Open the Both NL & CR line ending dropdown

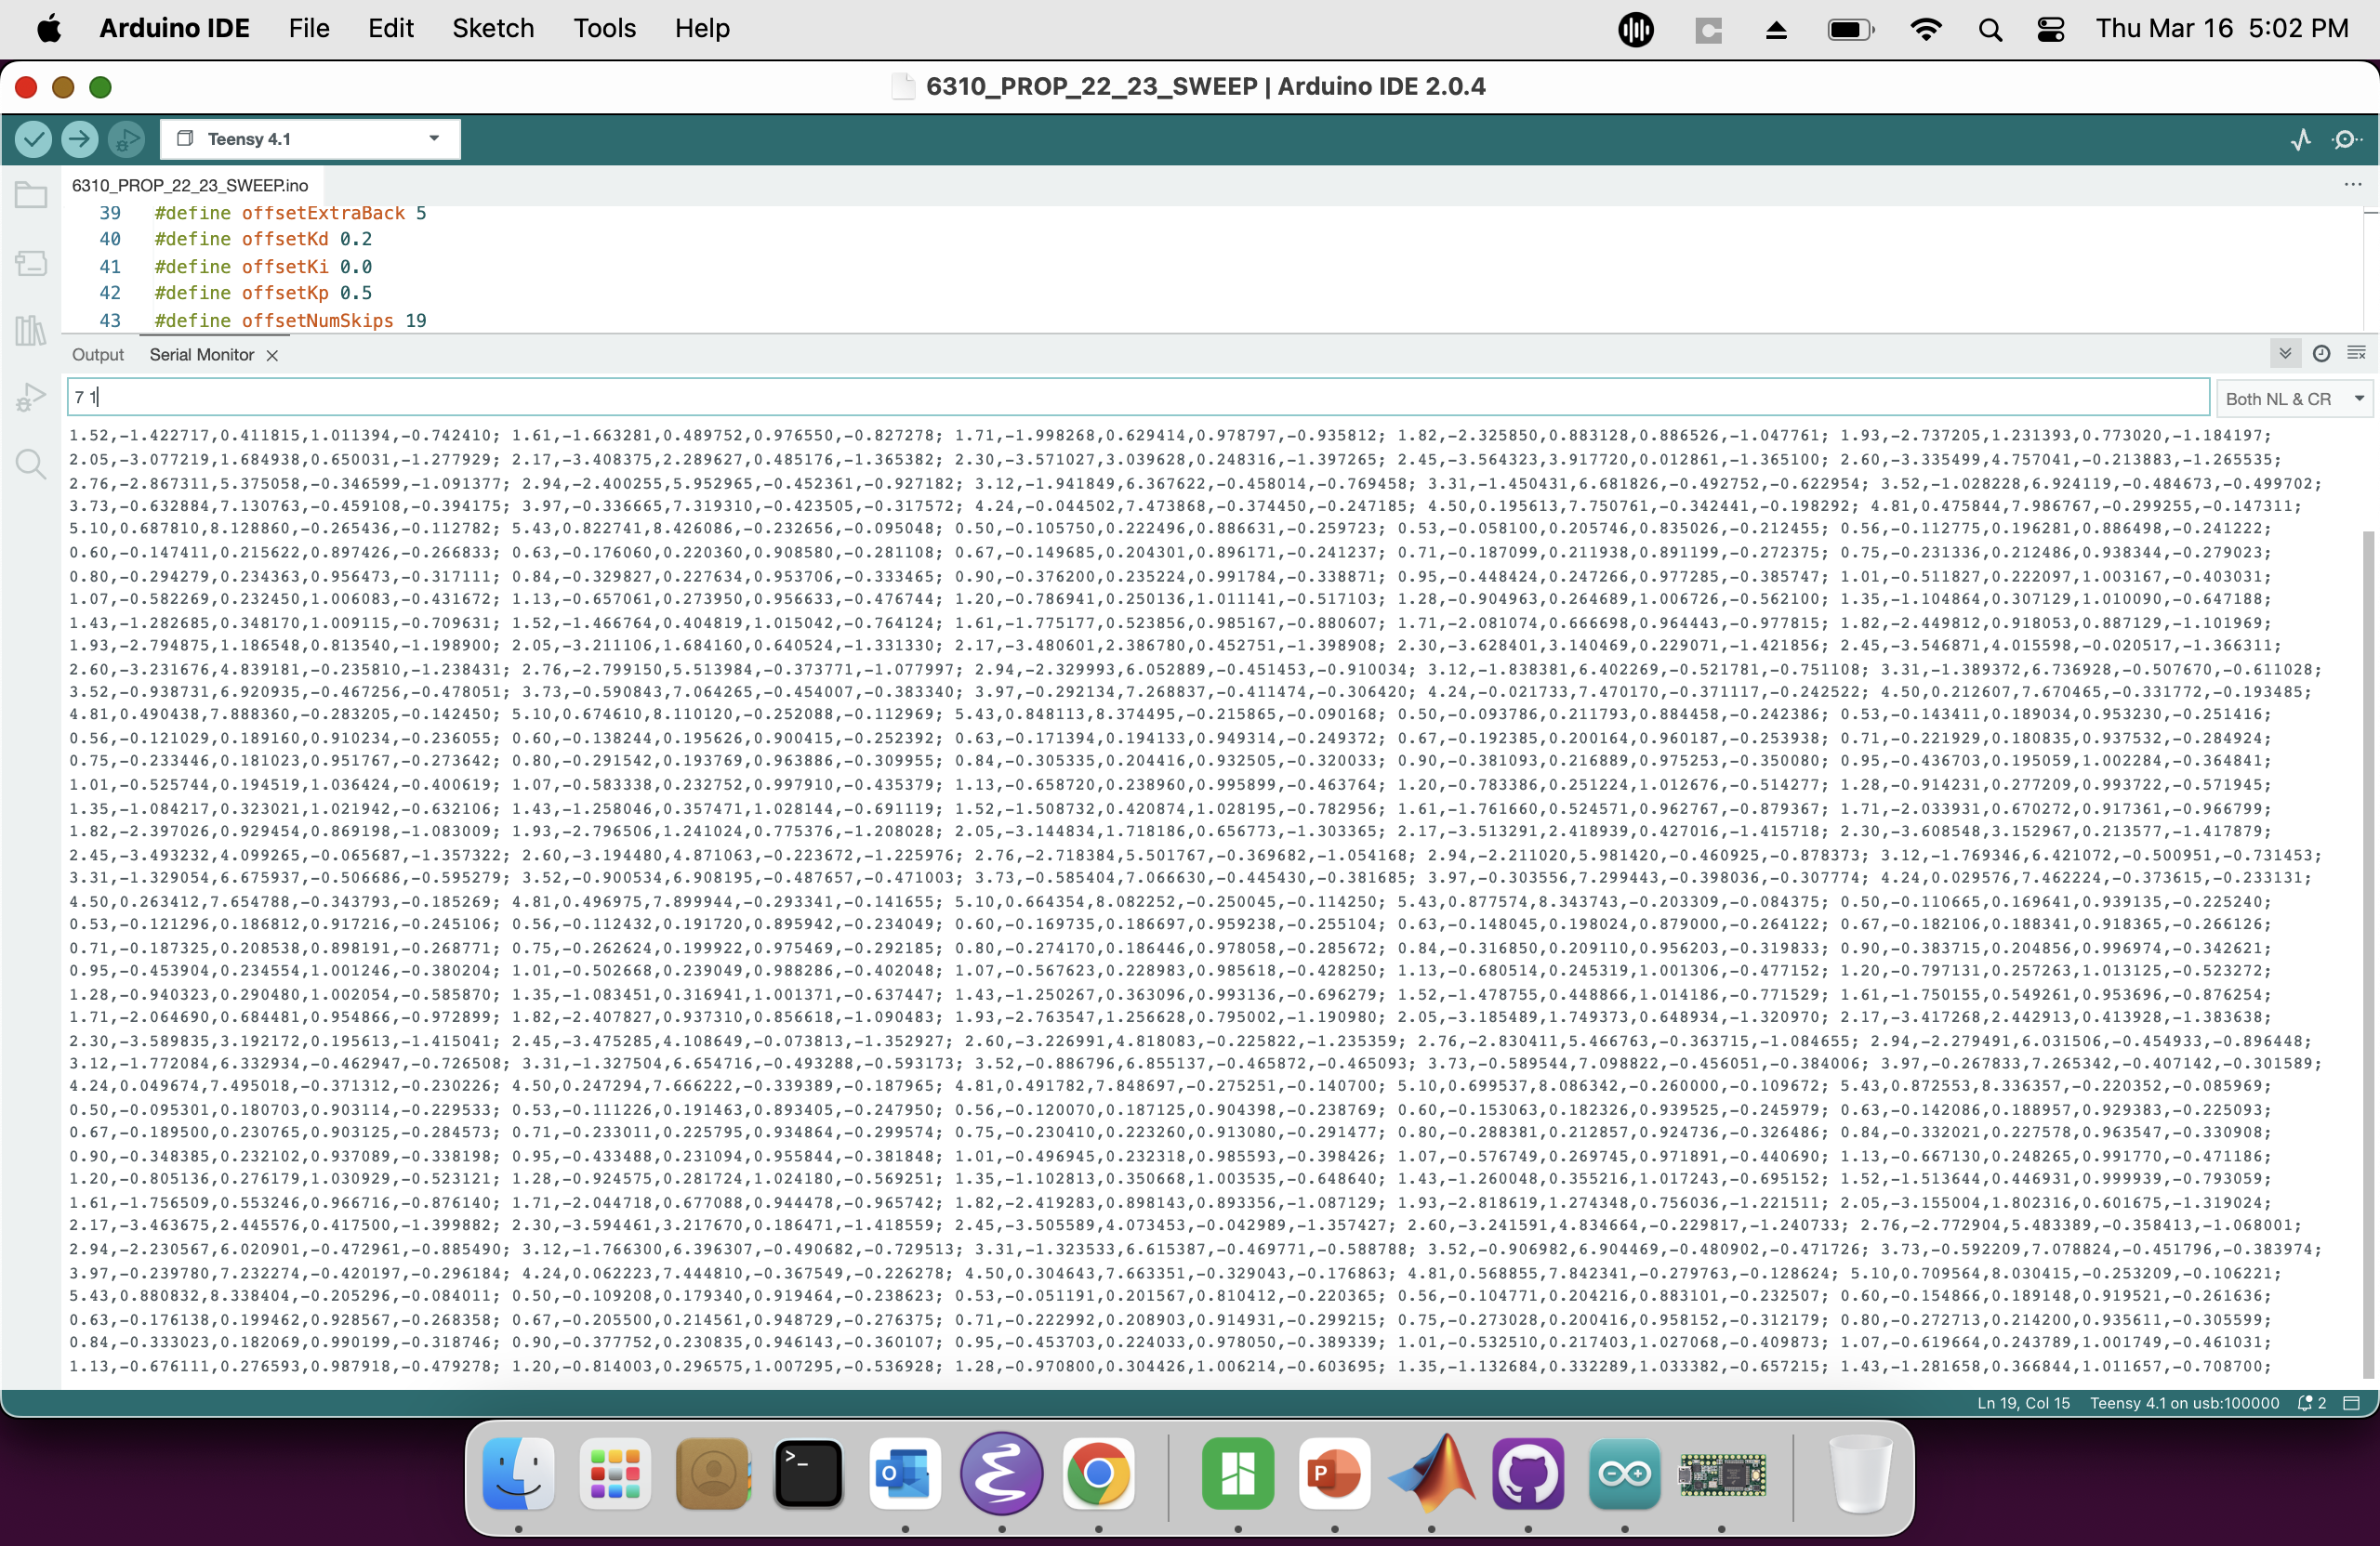2295,399
